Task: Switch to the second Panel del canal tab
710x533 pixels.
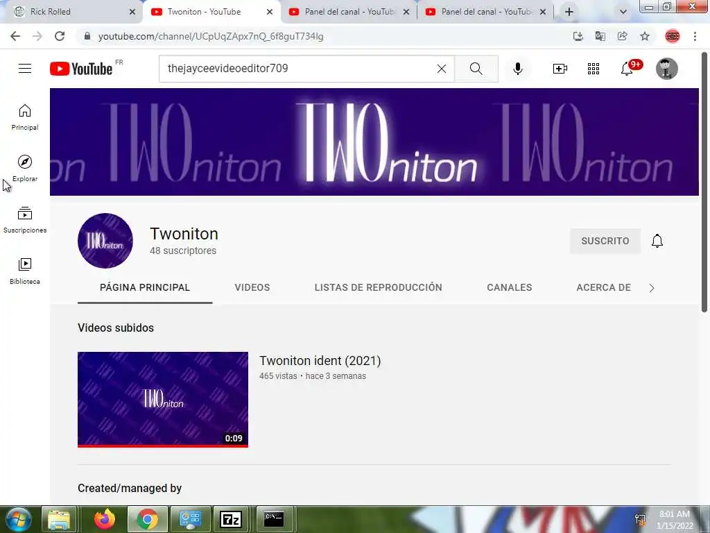Action: [x=349, y=12]
